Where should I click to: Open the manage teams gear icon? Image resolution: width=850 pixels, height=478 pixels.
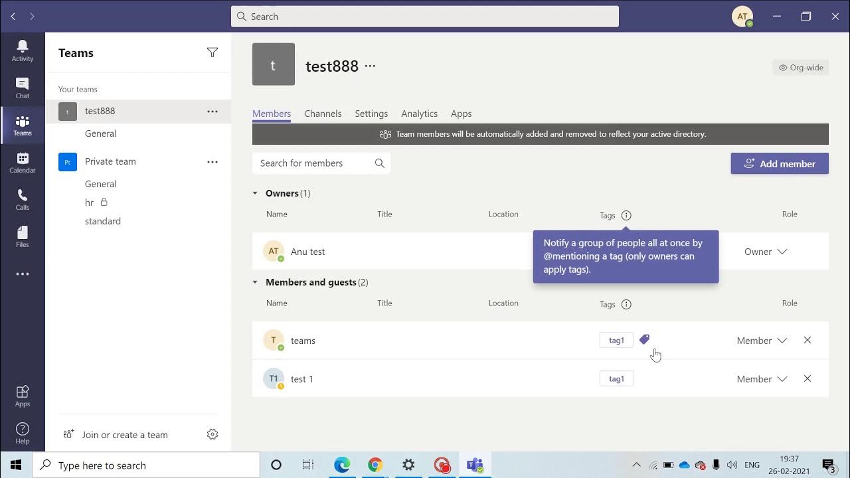212,434
